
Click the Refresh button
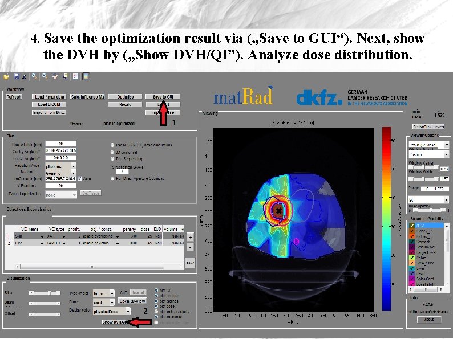(x=14, y=97)
